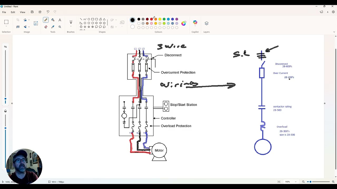Image resolution: width=337 pixels, height=189 pixels.
Task: Click the zoom slider handle
Action: [310, 182]
